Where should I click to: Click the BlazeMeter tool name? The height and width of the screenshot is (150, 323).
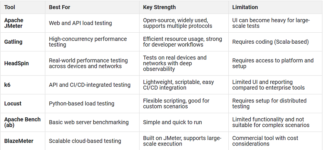coord(19,141)
